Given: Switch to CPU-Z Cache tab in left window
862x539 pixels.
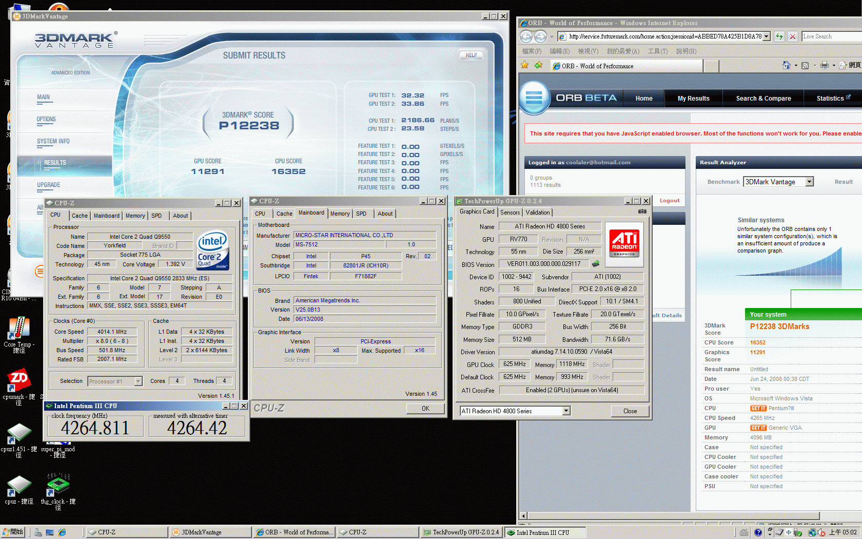Looking at the screenshot, I should click(80, 216).
